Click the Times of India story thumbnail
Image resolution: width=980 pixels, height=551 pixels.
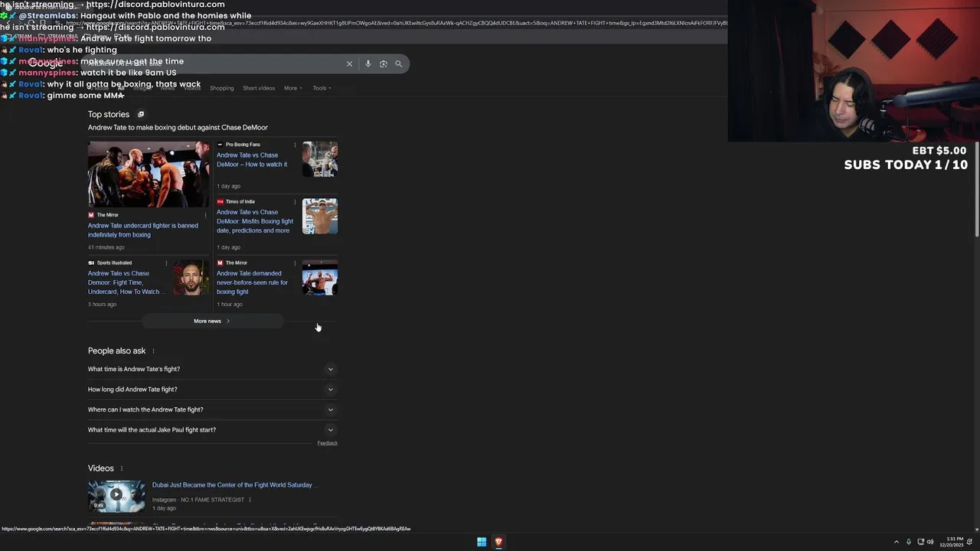coord(320,217)
